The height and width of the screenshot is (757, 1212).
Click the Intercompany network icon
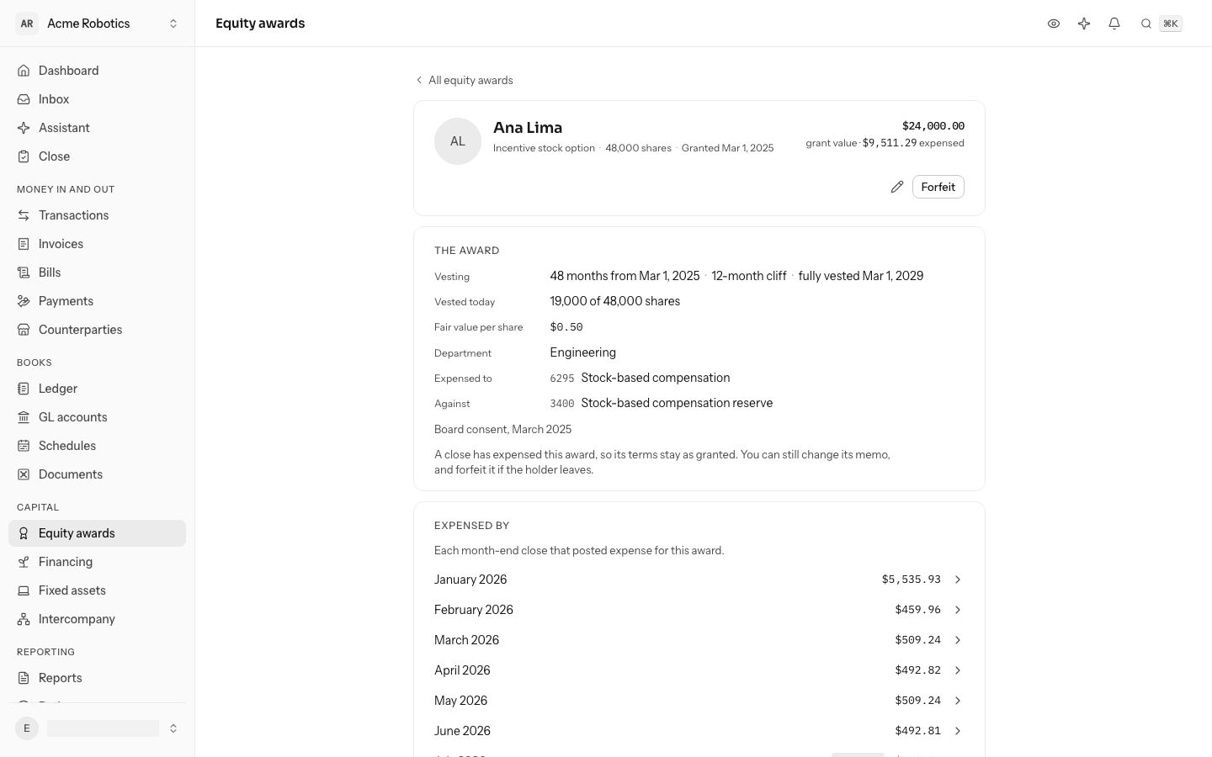24,619
